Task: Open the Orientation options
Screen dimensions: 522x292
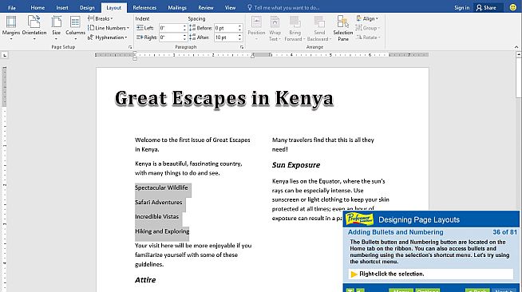Action: pyautogui.click(x=34, y=28)
